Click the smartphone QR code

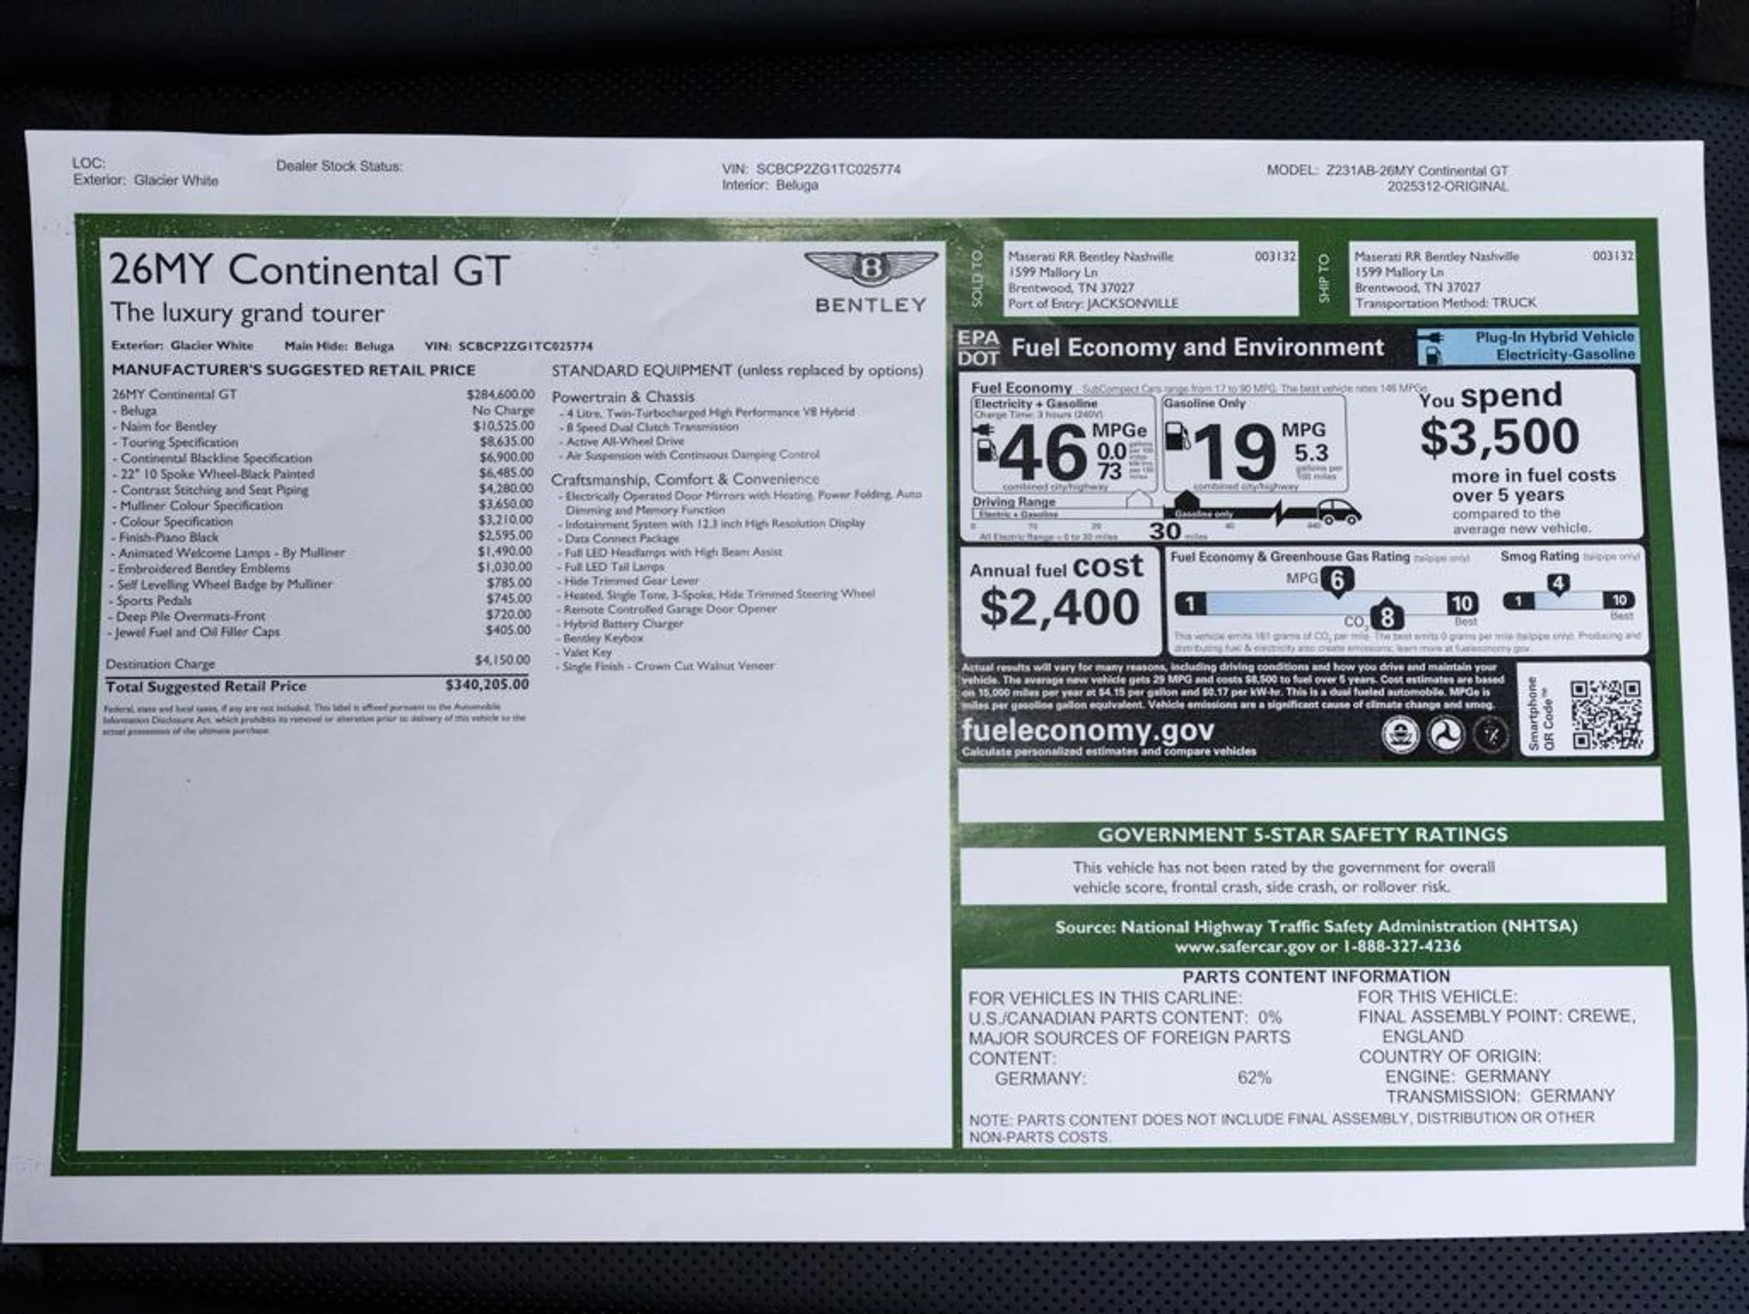tap(1605, 714)
